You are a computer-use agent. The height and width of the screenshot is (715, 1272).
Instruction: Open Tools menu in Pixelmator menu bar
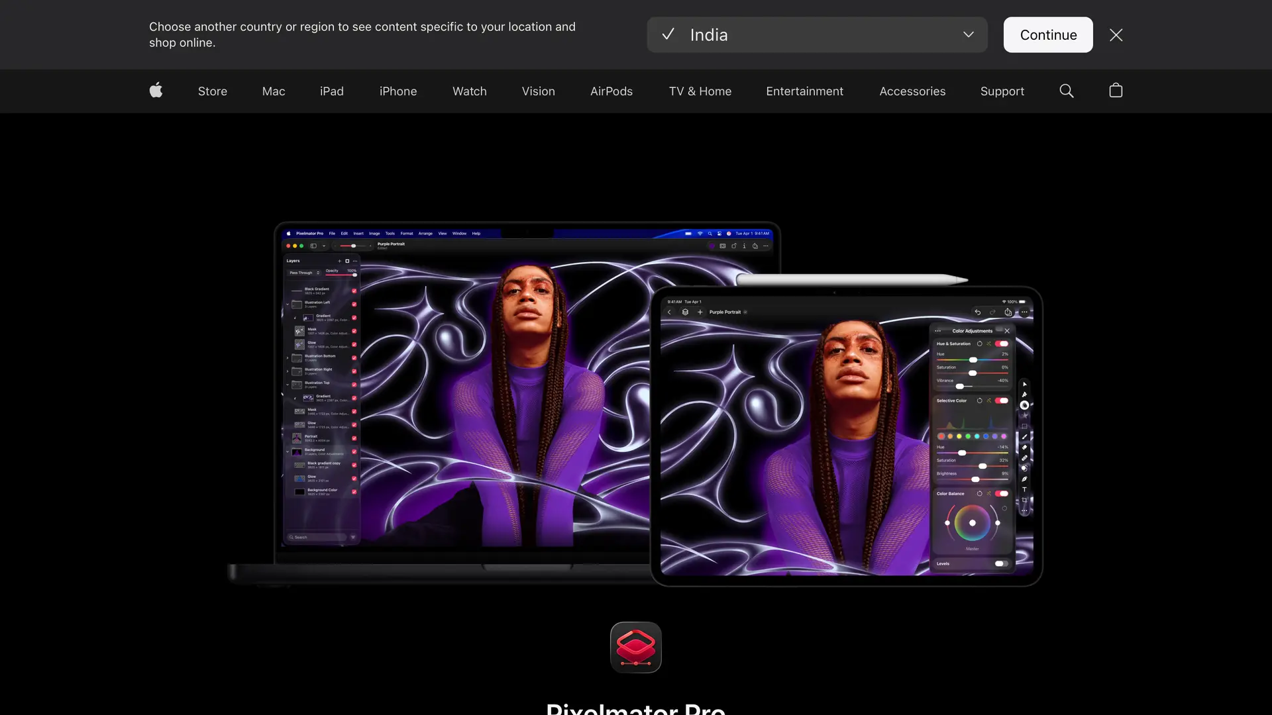(390, 234)
